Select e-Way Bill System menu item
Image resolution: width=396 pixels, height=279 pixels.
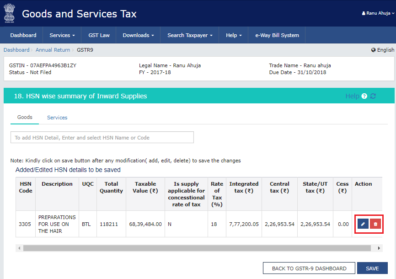(276, 35)
